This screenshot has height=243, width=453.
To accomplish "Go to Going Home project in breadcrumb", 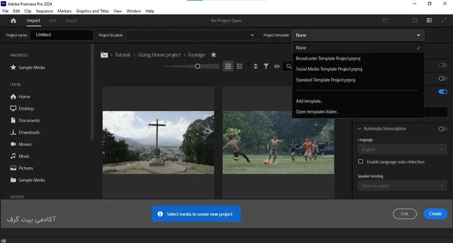I will (x=159, y=55).
